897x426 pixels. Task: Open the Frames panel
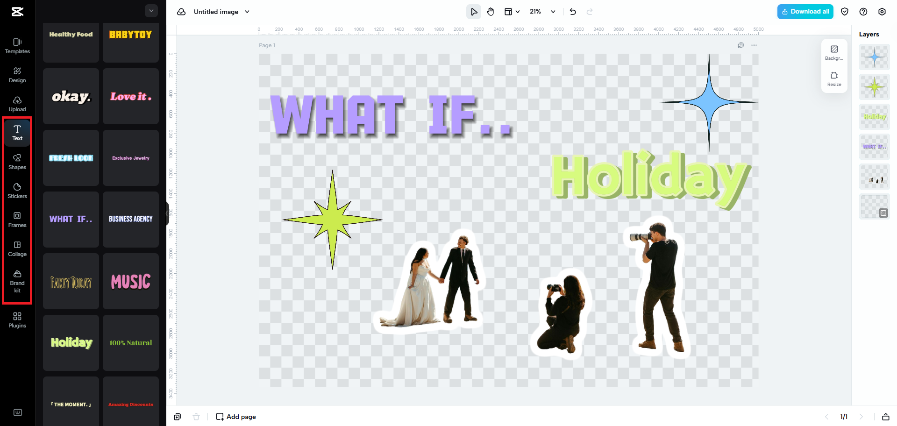(17, 219)
